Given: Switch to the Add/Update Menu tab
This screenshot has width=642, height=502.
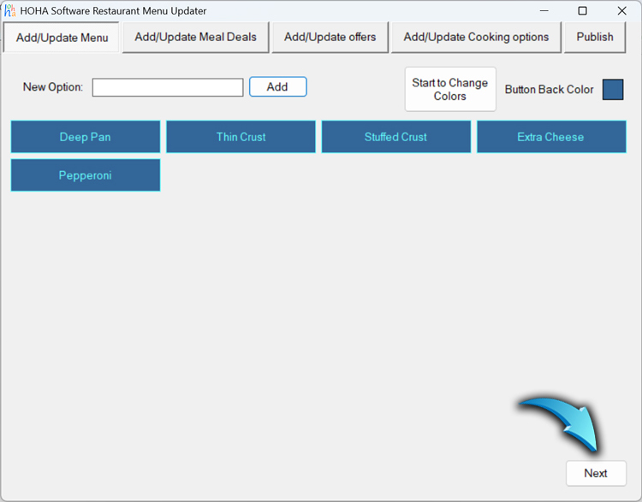Looking at the screenshot, I should click(x=62, y=38).
